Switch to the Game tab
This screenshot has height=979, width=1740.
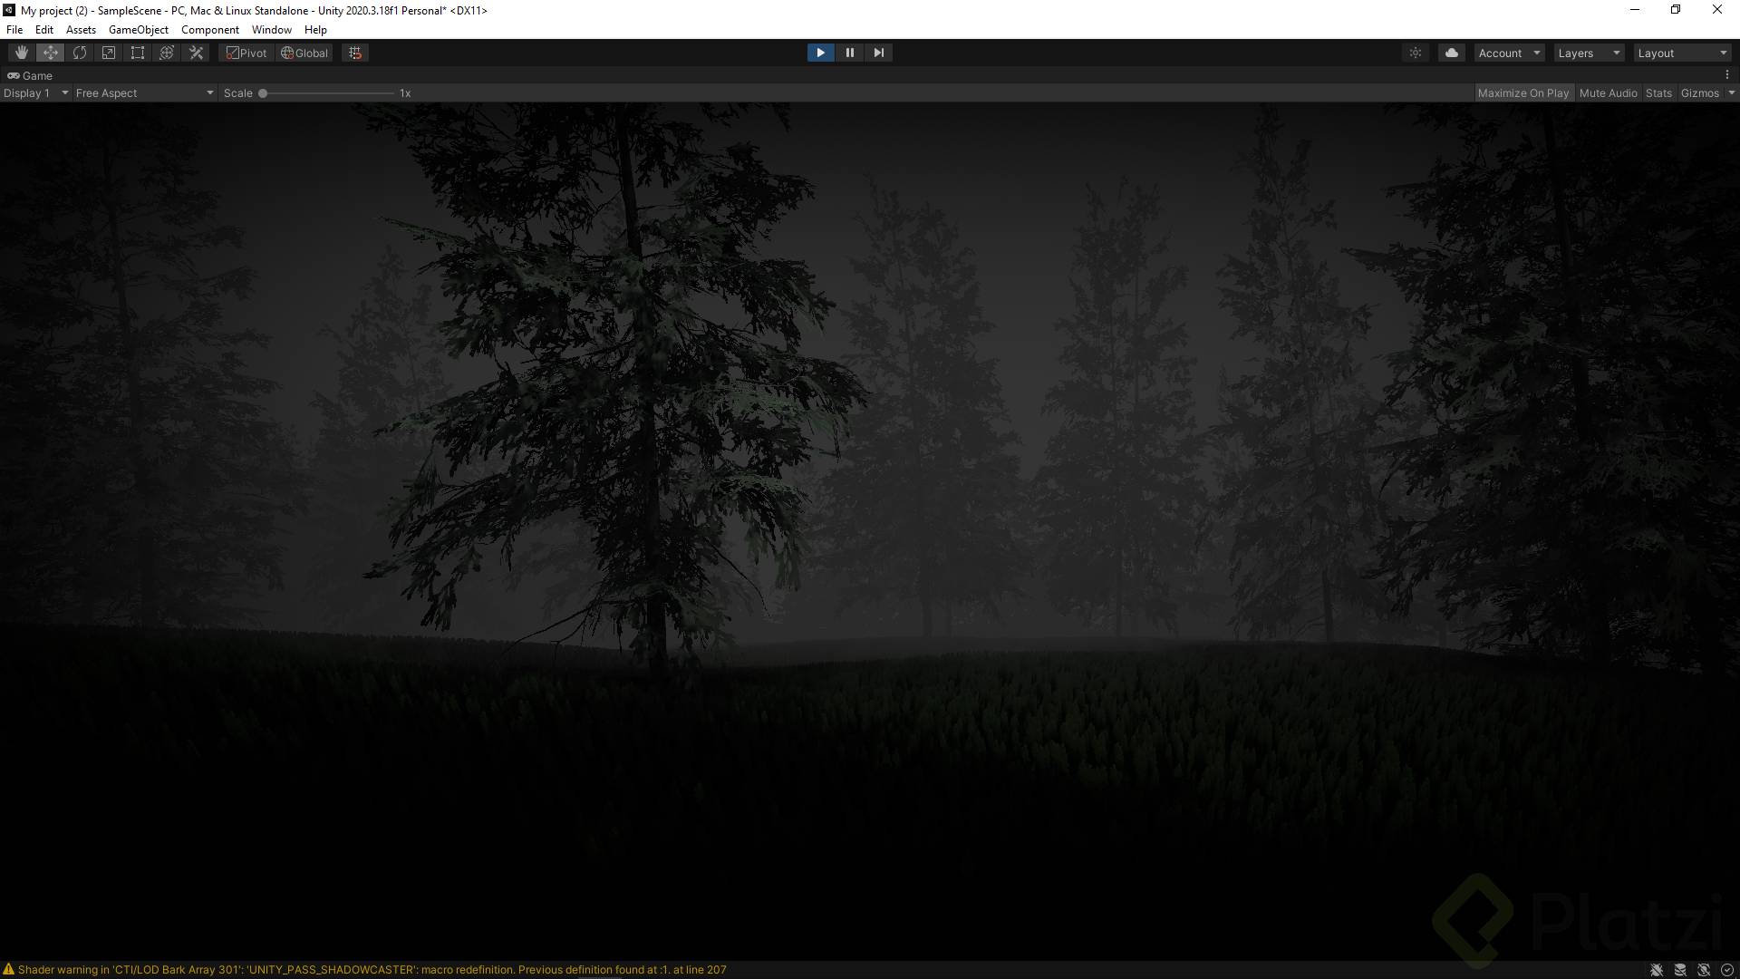pyautogui.click(x=30, y=75)
